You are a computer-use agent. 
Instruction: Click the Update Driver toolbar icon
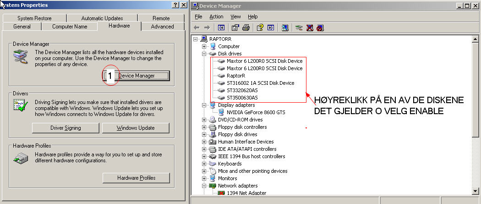pyautogui.click(x=299, y=28)
